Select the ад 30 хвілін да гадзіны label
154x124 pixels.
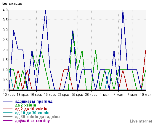tap(38, 117)
